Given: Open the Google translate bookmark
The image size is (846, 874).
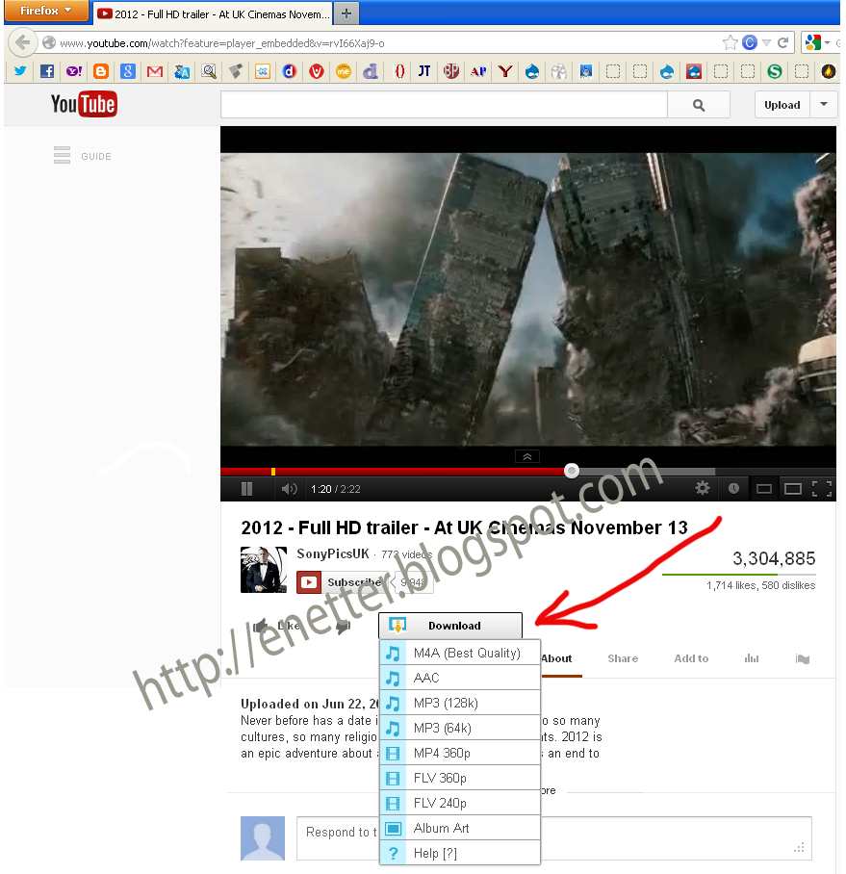Looking at the screenshot, I should (x=182, y=71).
